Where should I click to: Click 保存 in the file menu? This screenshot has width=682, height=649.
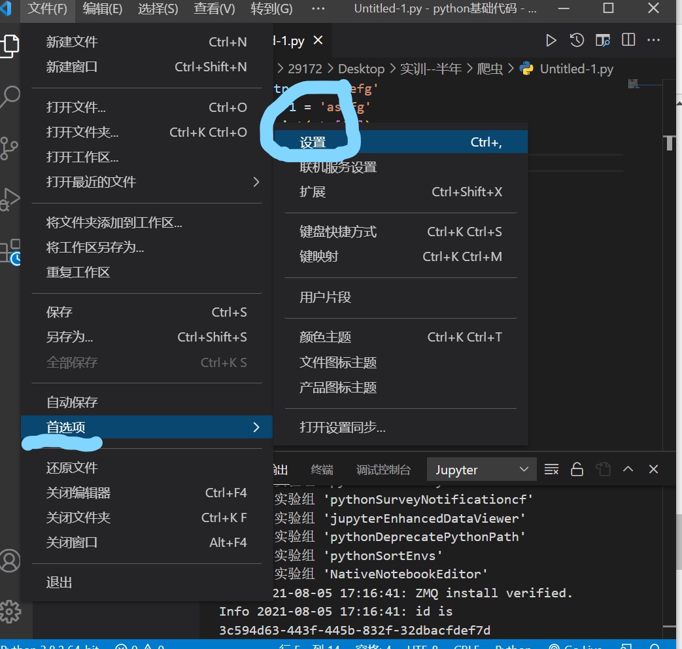[147, 312]
